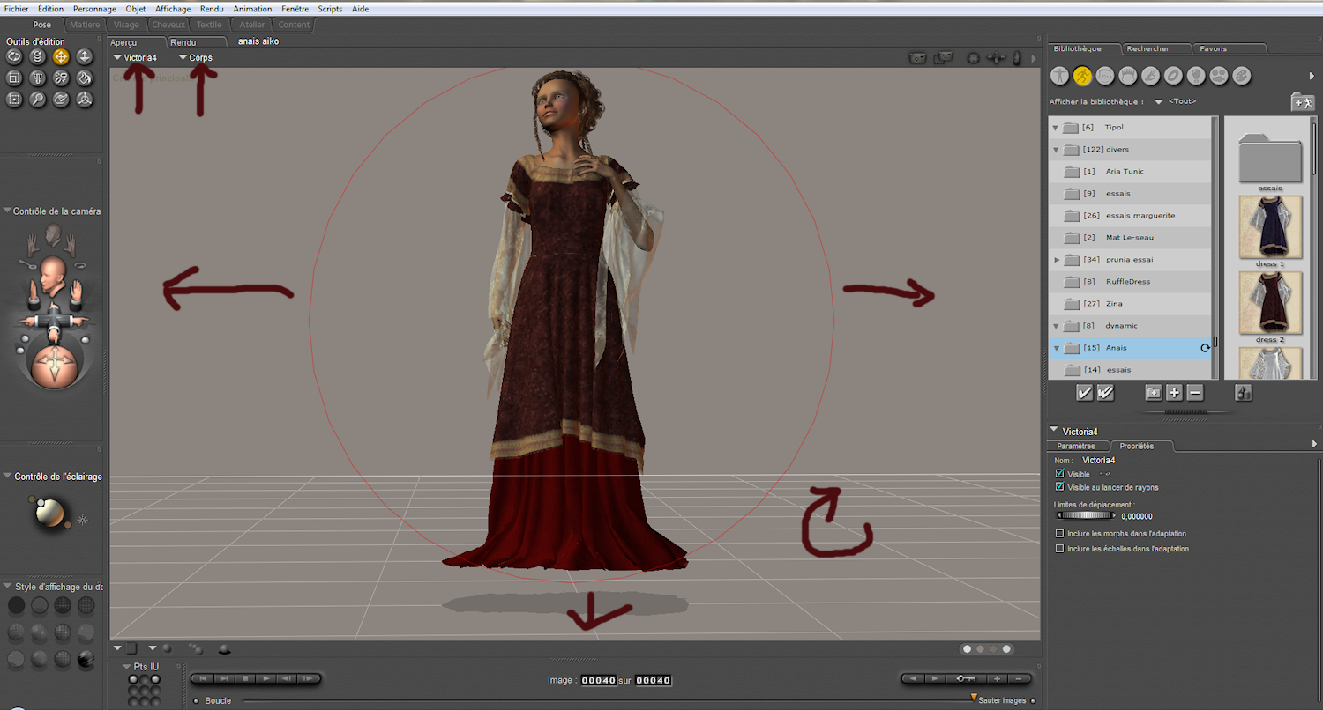This screenshot has height=710, width=1323.
Task: Select the Taper editing tool
Action: (x=37, y=78)
